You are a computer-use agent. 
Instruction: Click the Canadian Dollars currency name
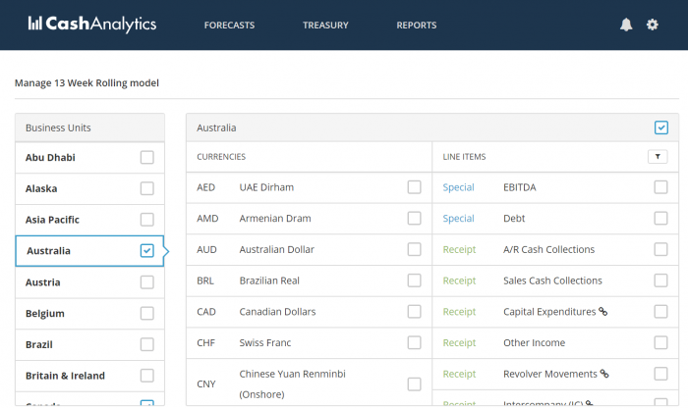coord(277,312)
